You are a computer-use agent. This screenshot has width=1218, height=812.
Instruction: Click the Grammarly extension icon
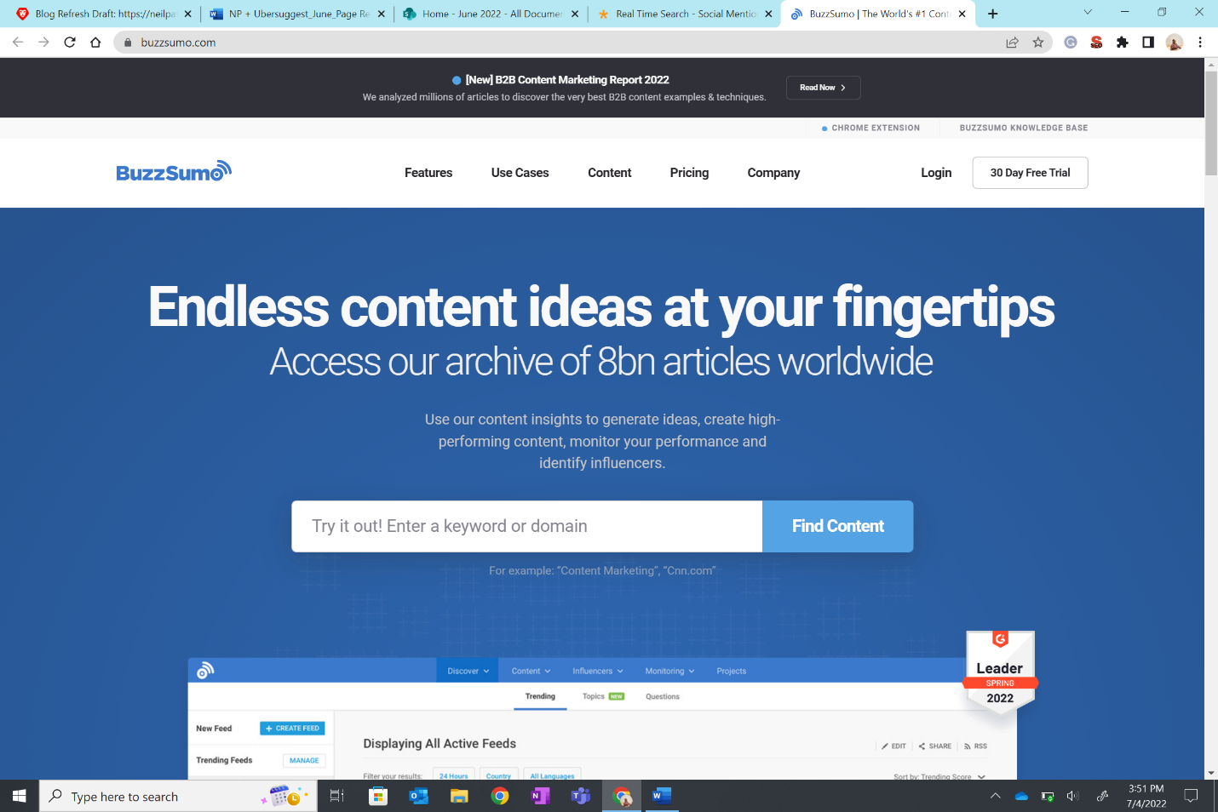pyautogui.click(x=1070, y=42)
